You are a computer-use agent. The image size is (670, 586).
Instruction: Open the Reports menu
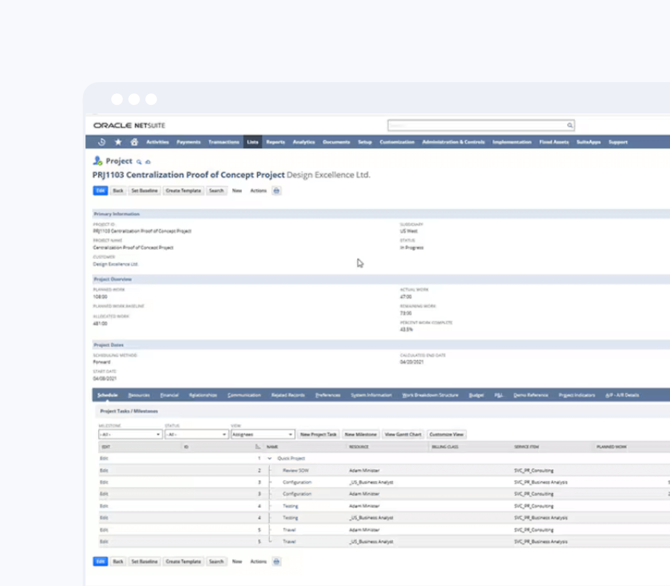click(276, 142)
